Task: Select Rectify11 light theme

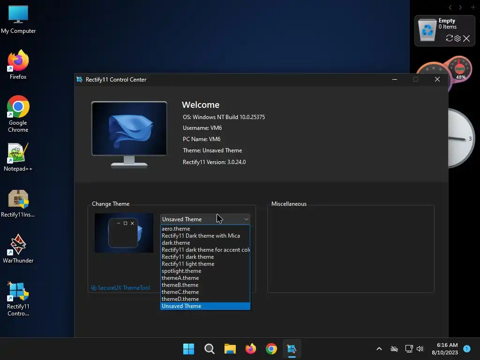Action: pos(205,264)
